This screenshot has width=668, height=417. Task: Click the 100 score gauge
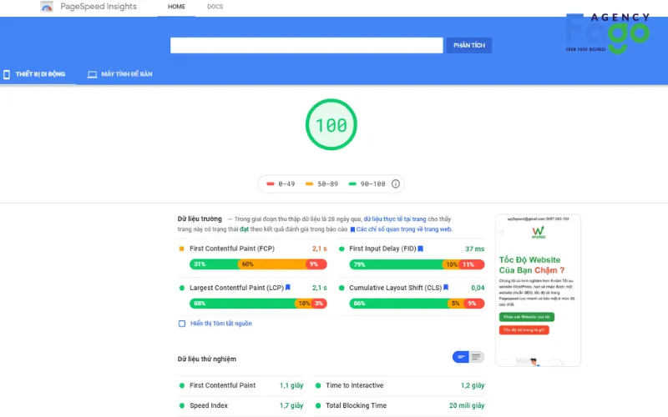pyautogui.click(x=331, y=124)
